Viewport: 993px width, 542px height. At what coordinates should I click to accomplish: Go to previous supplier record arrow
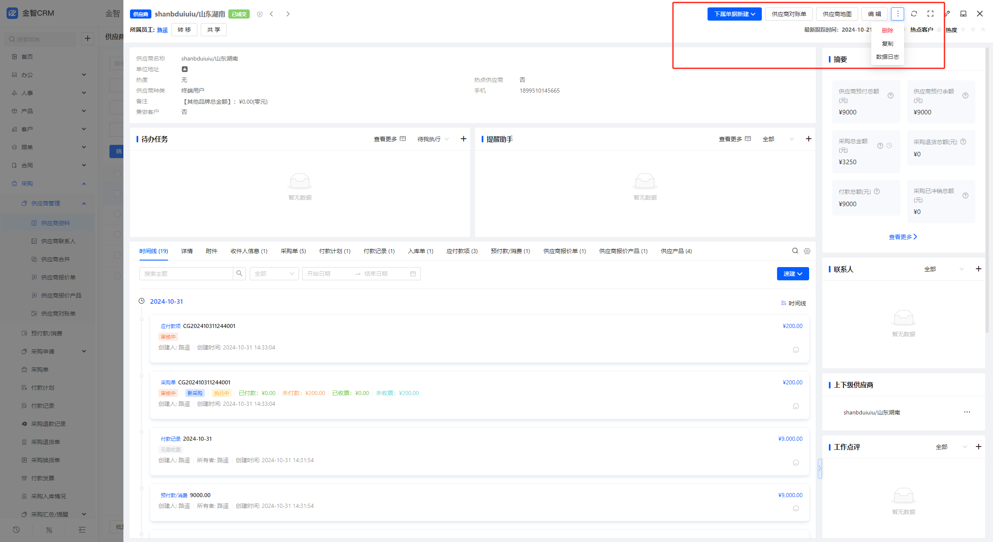271,14
